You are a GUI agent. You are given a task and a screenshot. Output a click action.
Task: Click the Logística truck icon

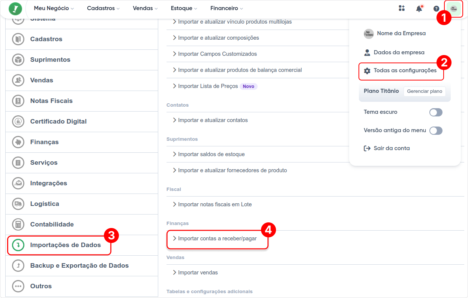18,204
